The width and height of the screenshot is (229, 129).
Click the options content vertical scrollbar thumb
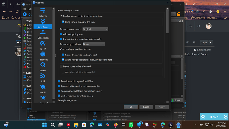[167, 22]
